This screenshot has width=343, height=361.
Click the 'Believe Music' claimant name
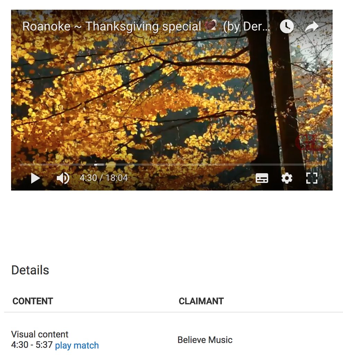point(205,340)
